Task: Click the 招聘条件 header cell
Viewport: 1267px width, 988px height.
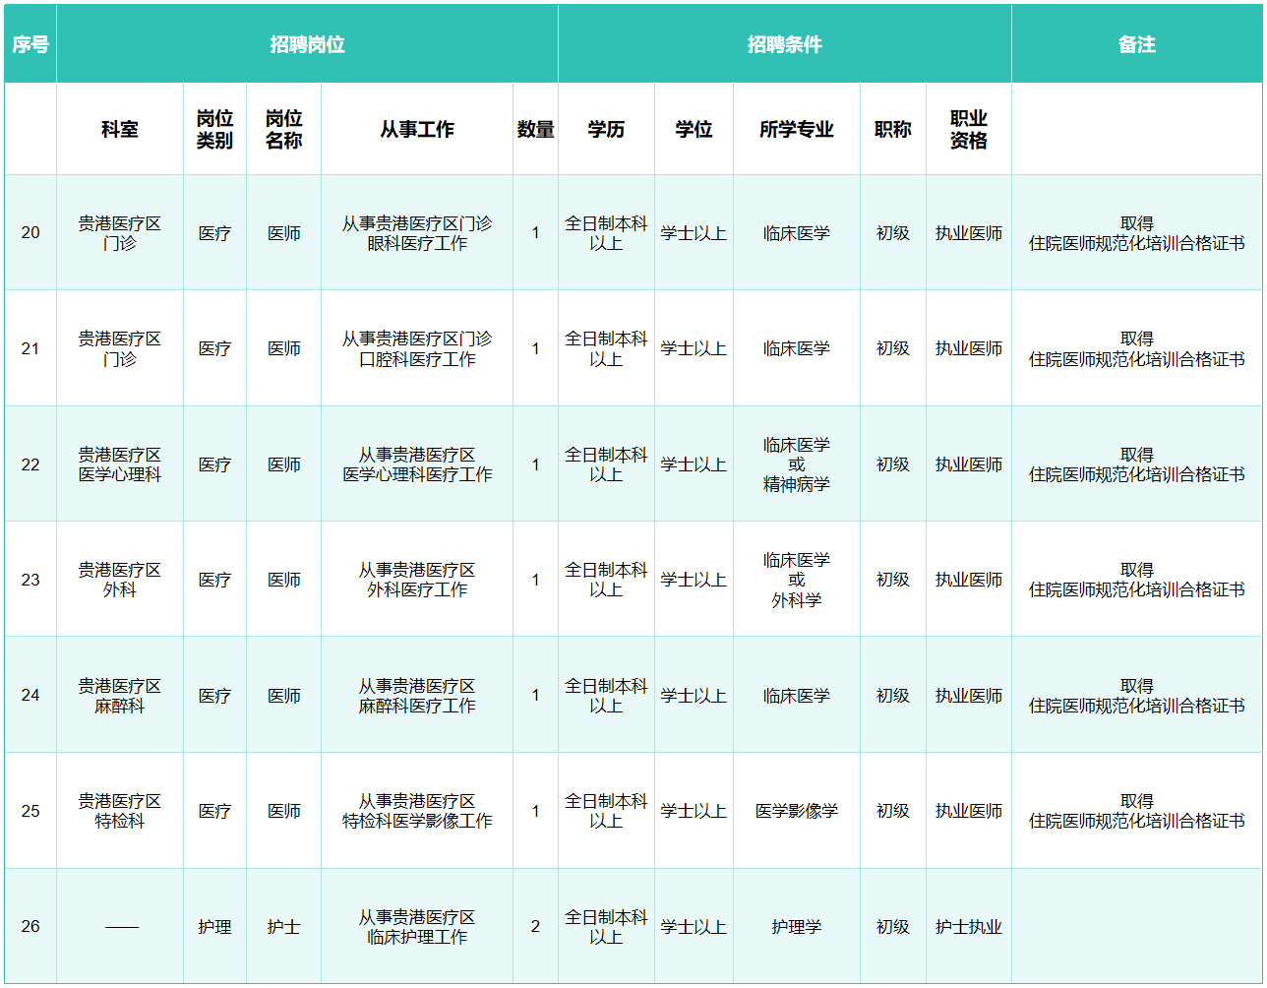Action: tap(784, 44)
